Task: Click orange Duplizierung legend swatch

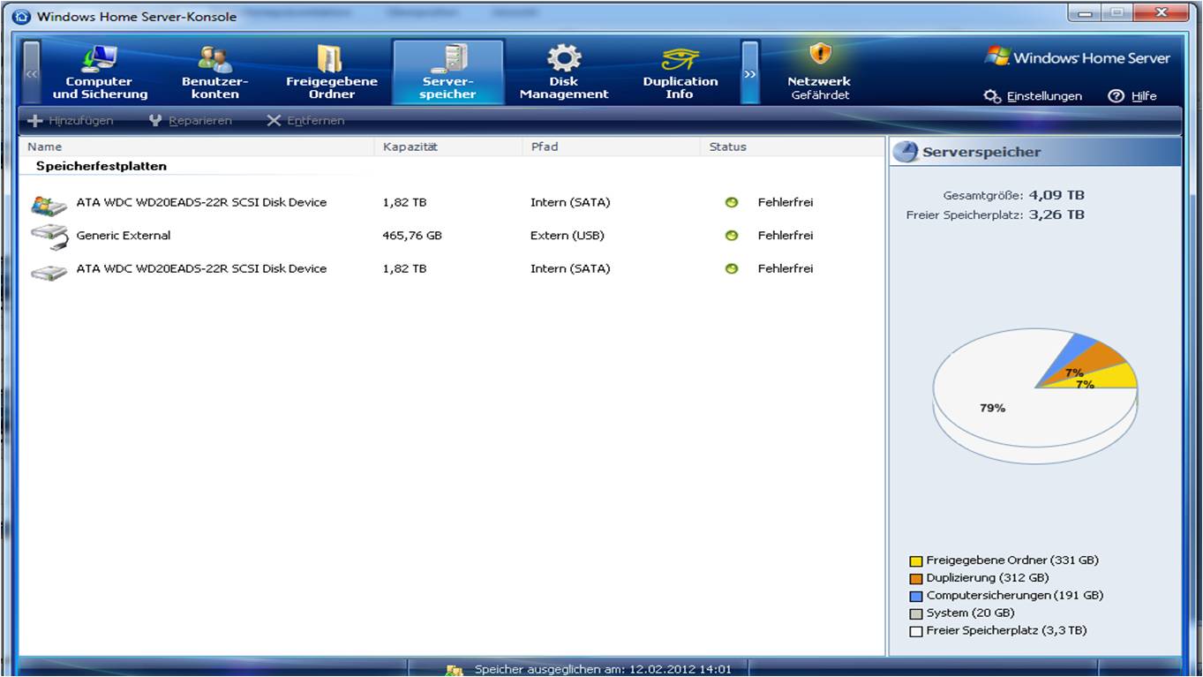Action: (916, 578)
